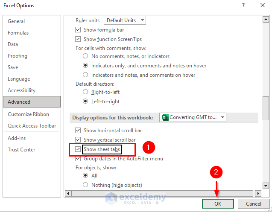The image size is (272, 212).
Task: Toggle Show formula bar checkbox
Action: coord(78,29)
